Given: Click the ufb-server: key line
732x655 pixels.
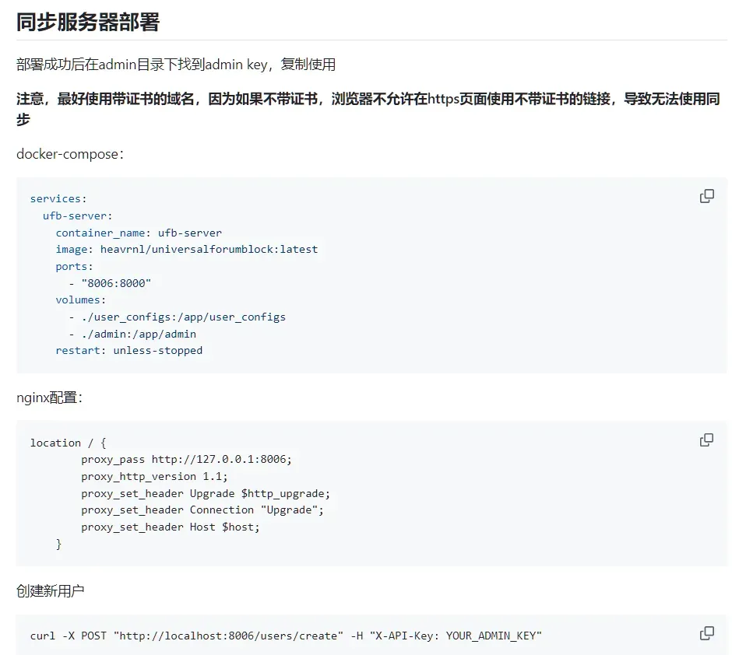Looking at the screenshot, I should pyautogui.click(x=78, y=215).
